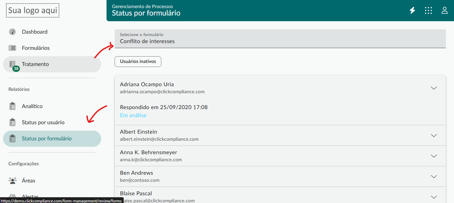The height and width of the screenshot is (203, 454).
Task: Click the Configurações section heading
Action: [x=24, y=164]
